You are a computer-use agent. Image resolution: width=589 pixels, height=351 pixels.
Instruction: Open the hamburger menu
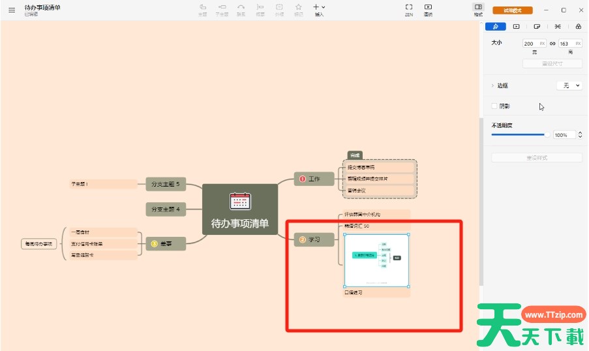[x=11, y=10]
